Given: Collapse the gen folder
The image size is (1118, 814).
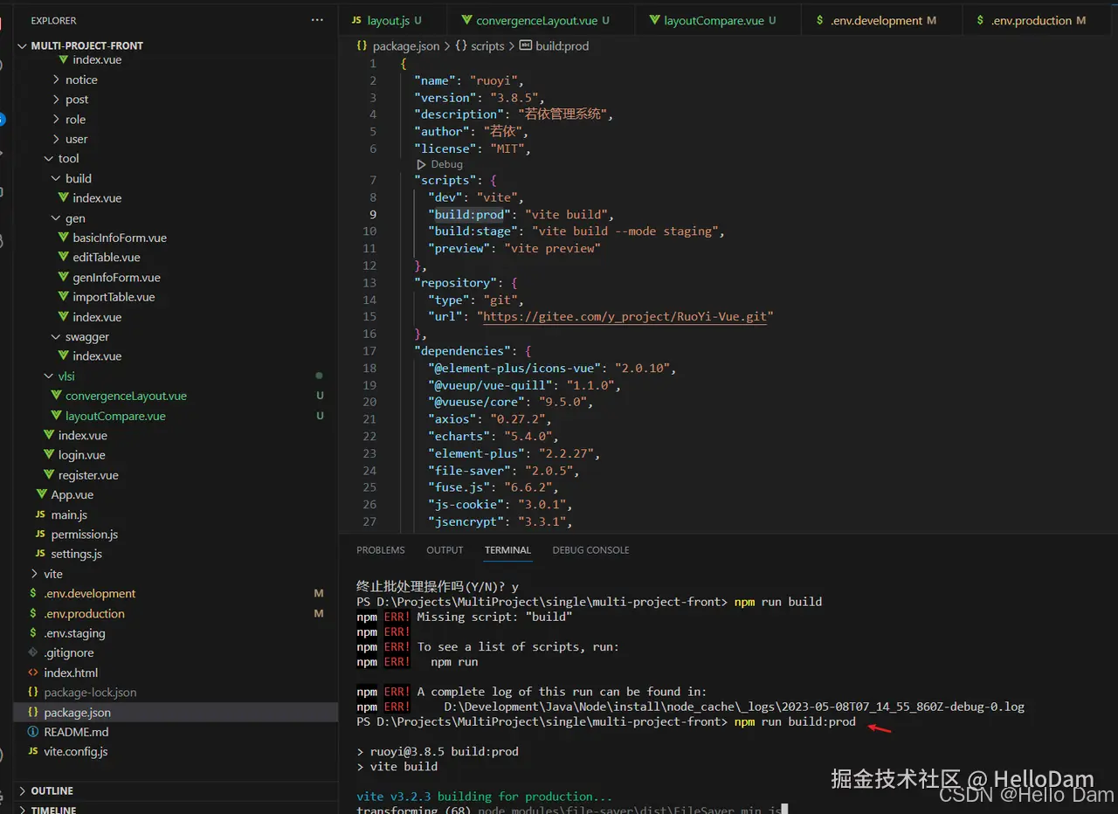Looking at the screenshot, I should [x=56, y=217].
